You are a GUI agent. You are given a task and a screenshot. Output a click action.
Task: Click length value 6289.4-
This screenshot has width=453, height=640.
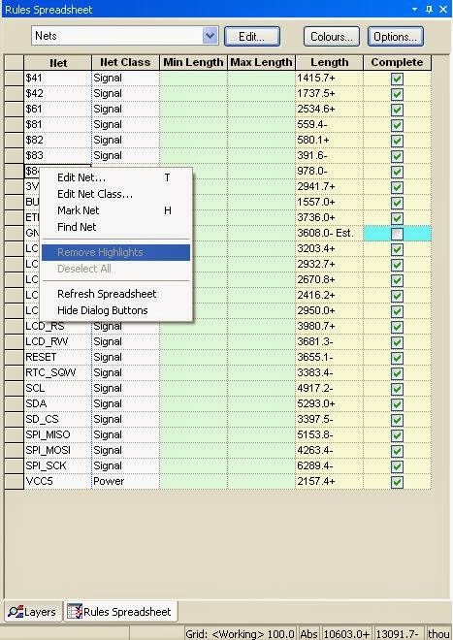(x=329, y=465)
